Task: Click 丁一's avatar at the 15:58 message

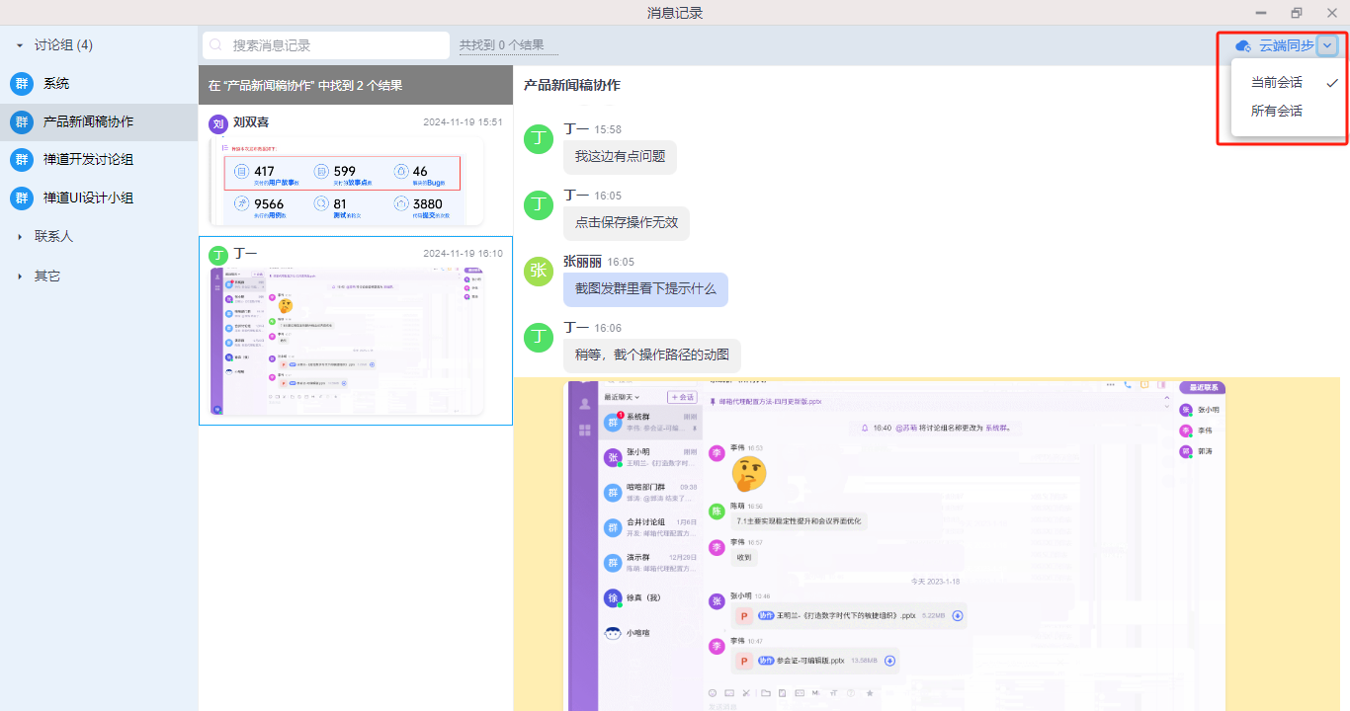Action: (x=538, y=139)
